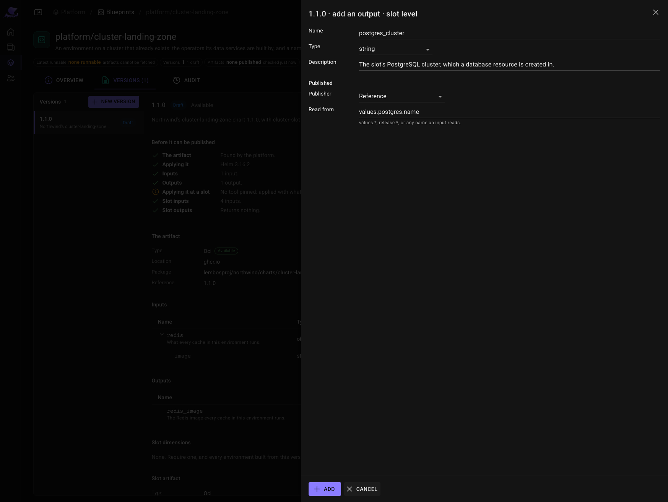This screenshot has height=502, width=668.
Task: Click the warning icon beside Applying it at a slot
Action: click(156, 192)
